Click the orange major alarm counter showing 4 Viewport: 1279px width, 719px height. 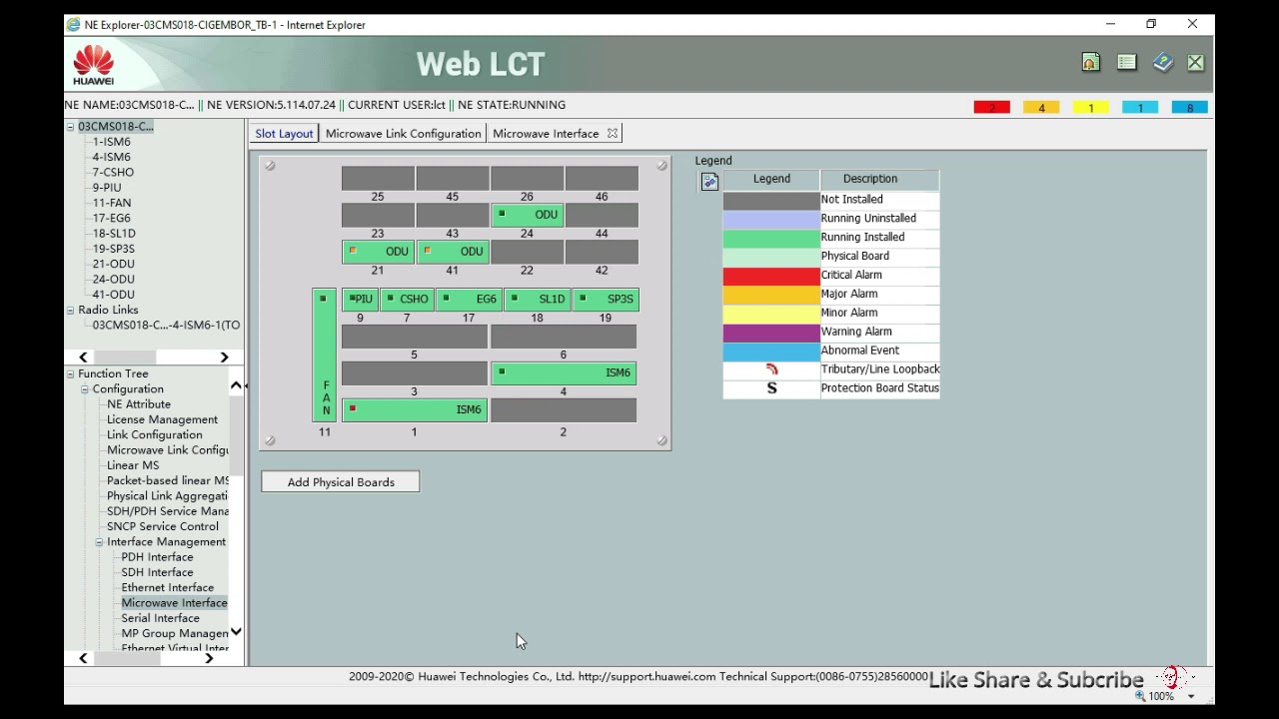point(1041,108)
